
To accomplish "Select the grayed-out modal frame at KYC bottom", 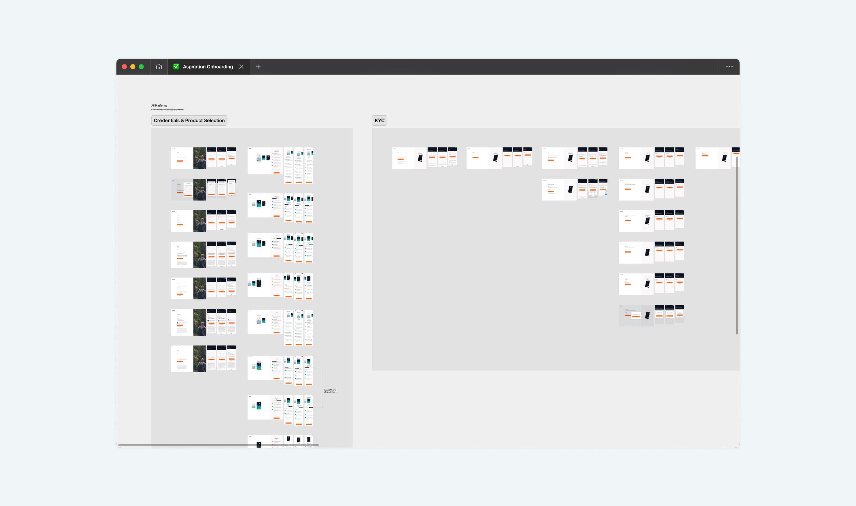I will [x=636, y=315].
